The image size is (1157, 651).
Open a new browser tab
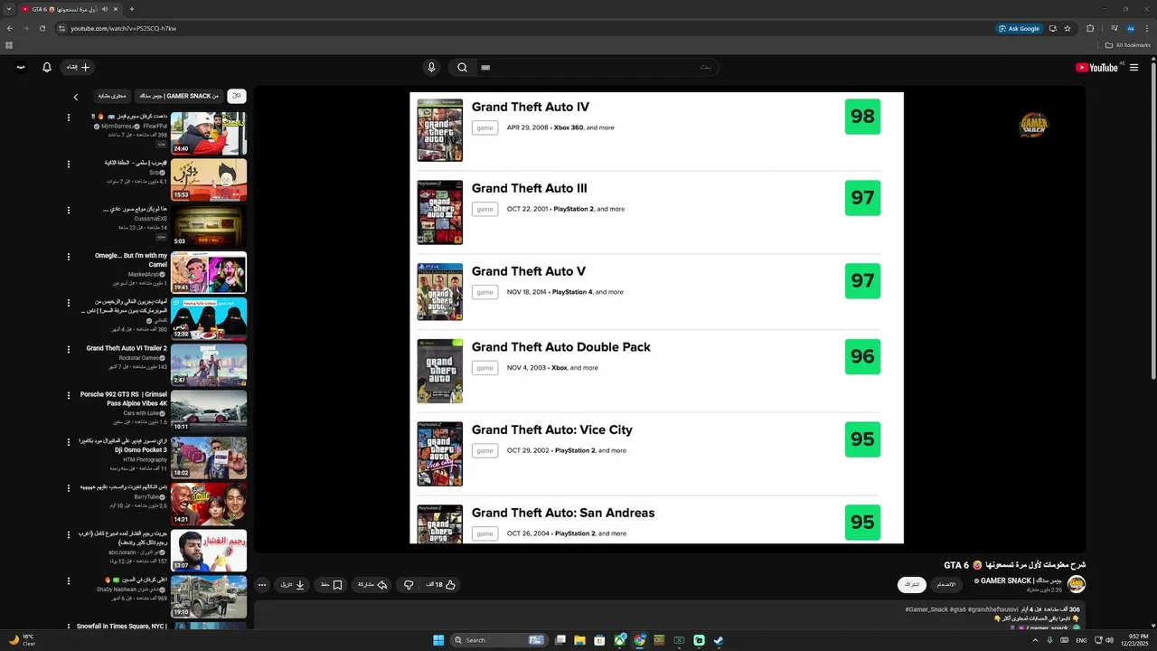point(132,9)
